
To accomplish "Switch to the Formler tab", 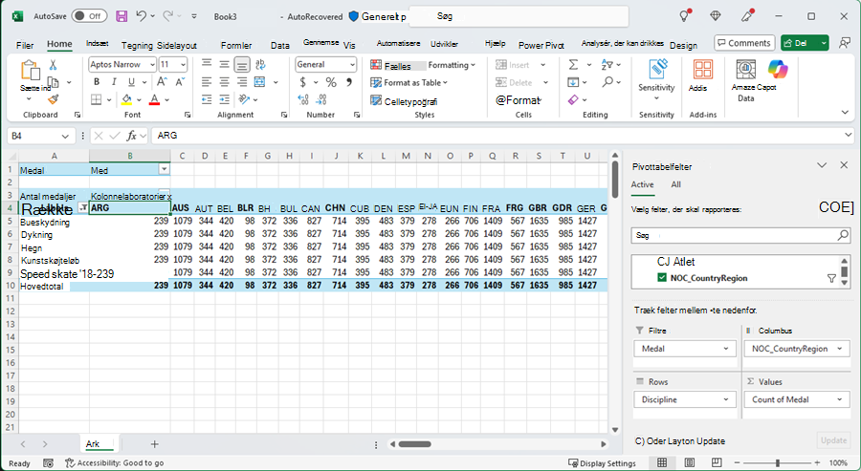I will [236, 46].
